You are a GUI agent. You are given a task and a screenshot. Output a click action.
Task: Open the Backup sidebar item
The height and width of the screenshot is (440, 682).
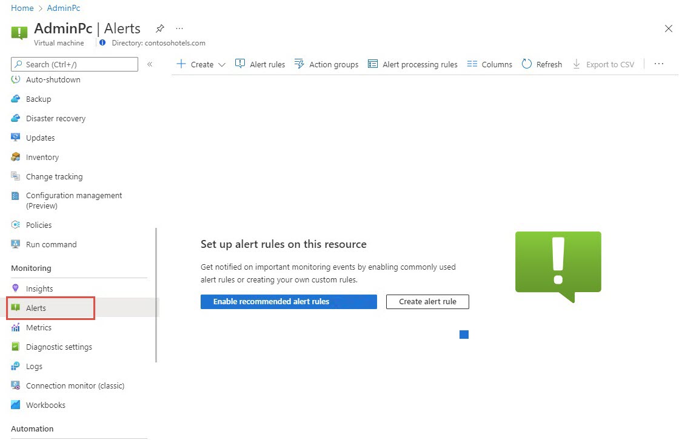(x=38, y=99)
